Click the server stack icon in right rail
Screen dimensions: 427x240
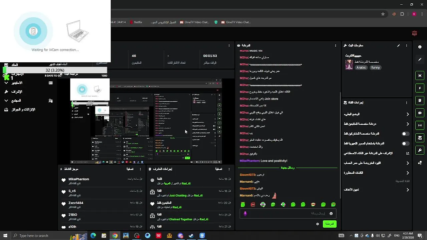point(420,138)
